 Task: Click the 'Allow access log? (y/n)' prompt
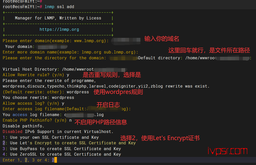[x=31, y=103]
